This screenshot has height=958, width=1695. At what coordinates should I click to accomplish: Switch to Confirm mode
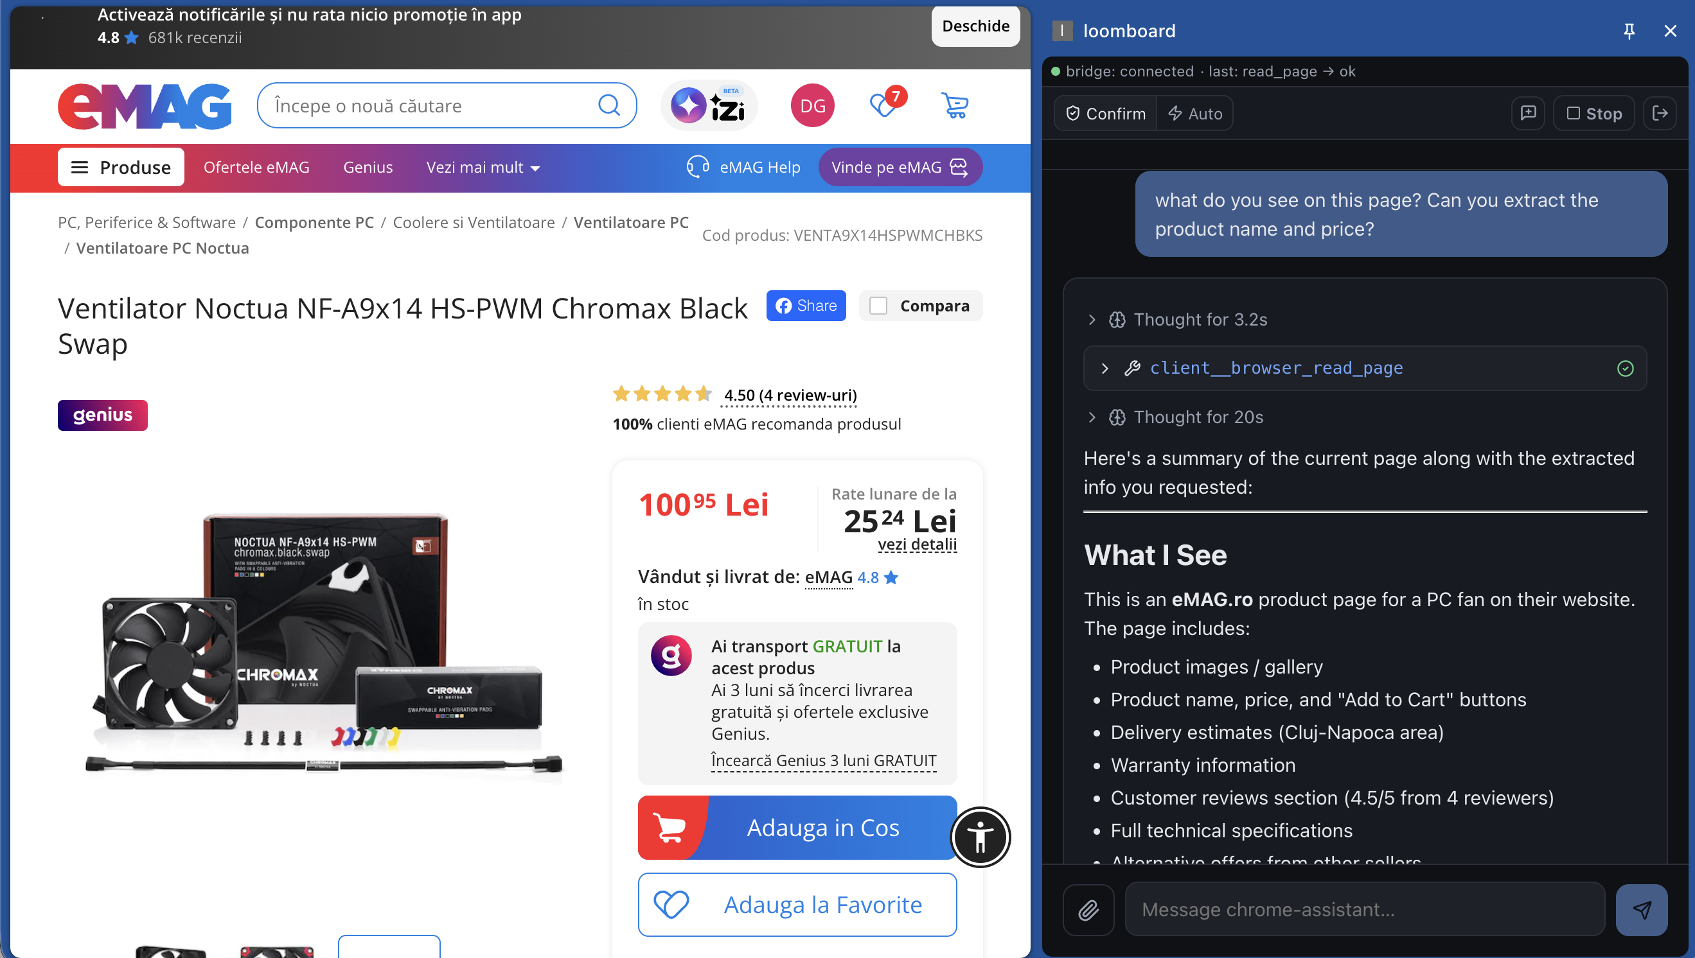pyautogui.click(x=1106, y=113)
